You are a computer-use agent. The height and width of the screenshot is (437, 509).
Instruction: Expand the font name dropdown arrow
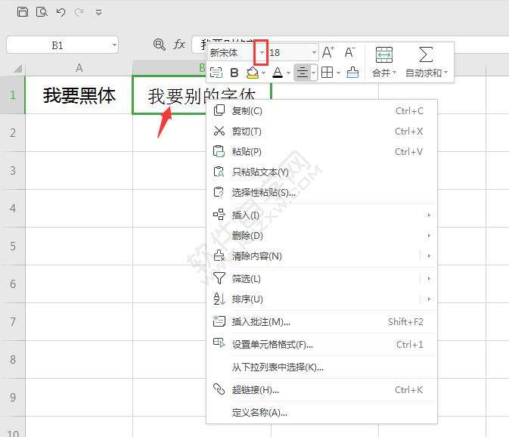262,52
